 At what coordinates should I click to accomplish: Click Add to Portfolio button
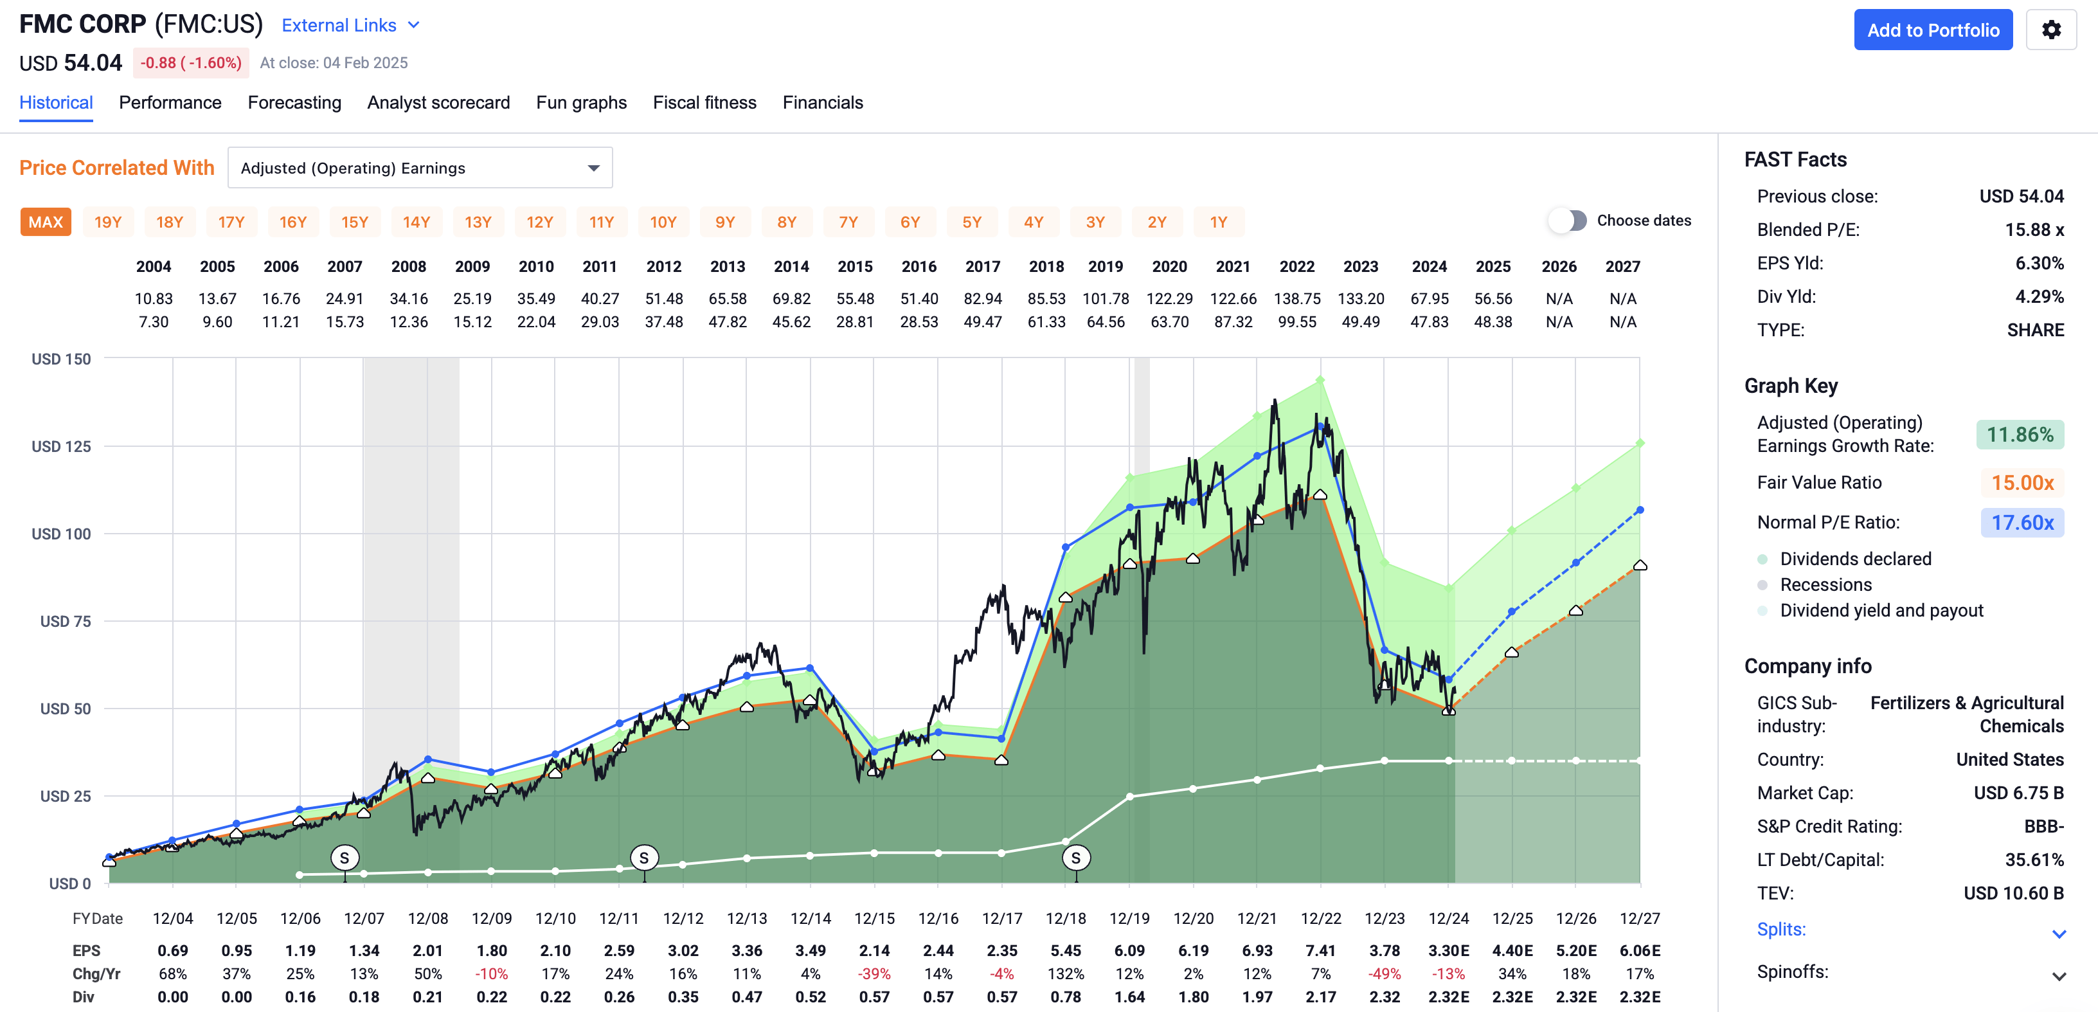(x=1932, y=30)
